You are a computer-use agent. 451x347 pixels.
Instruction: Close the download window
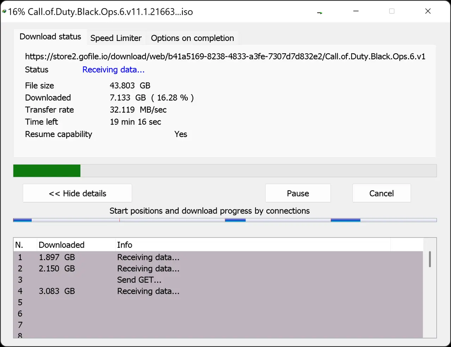tap(428, 11)
